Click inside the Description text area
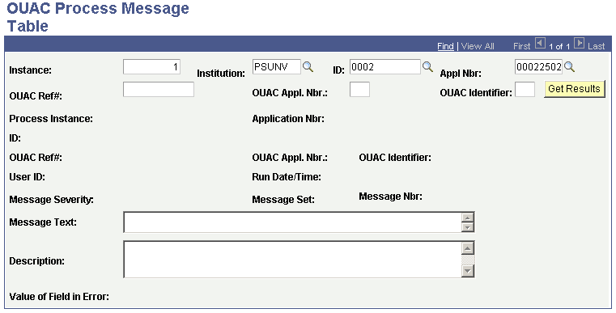Screen dimensions: 616x313 [x=293, y=260]
